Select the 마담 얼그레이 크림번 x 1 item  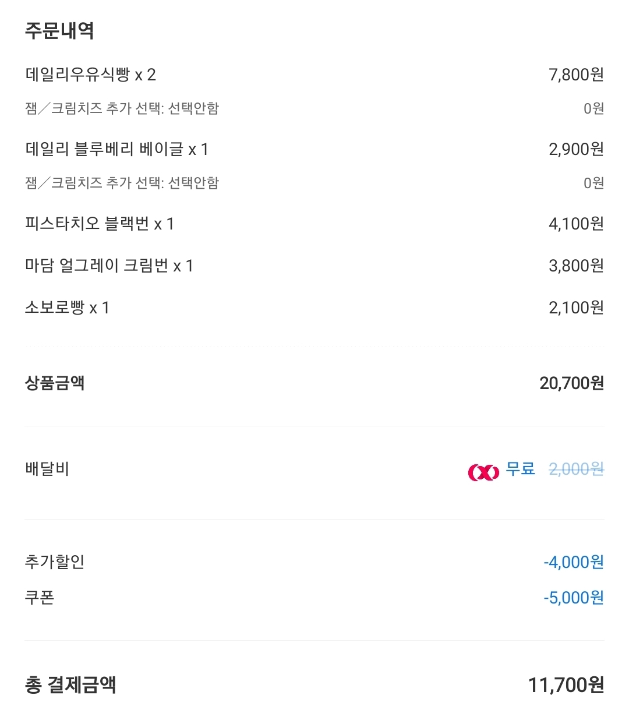[109, 266]
